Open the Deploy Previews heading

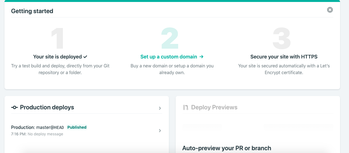(214, 107)
